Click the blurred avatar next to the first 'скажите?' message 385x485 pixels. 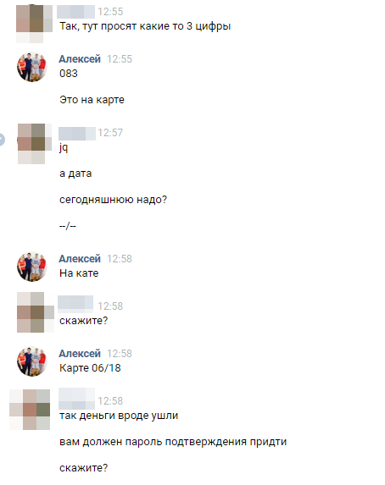pos(36,312)
